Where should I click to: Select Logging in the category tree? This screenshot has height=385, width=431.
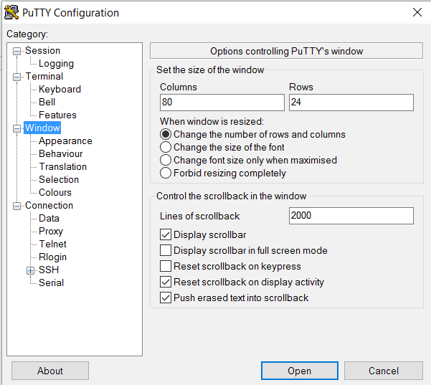click(x=56, y=64)
